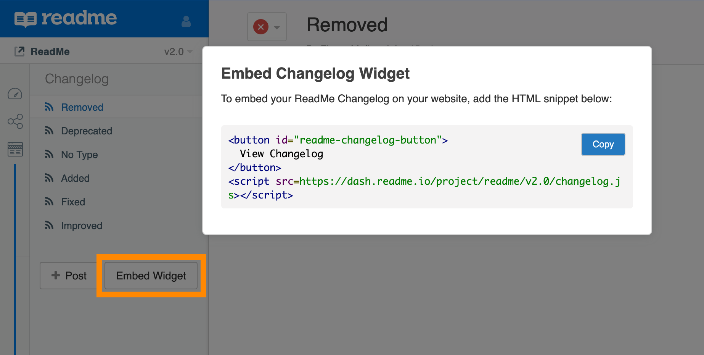Screen dimensions: 704x355
Task: Click the Changelog section heading
Action: tap(77, 79)
